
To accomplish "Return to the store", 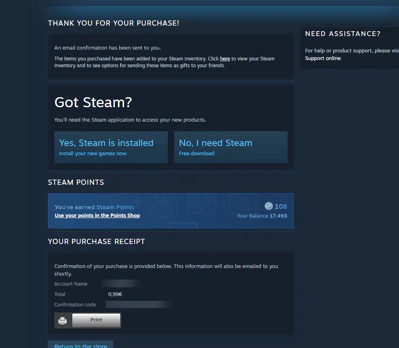I will tap(81, 344).
